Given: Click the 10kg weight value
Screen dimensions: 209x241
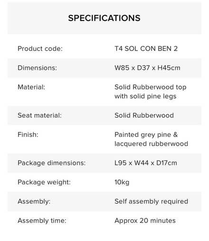Looking at the screenshot, I should coord(122,182).
